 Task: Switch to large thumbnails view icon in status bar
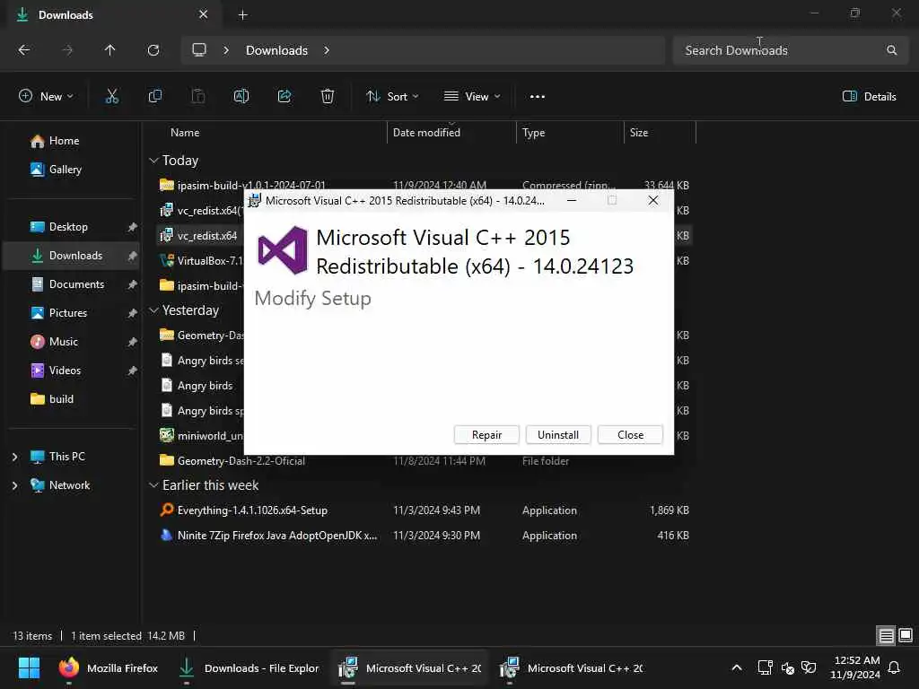(x=906, y=635)
